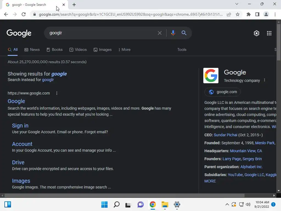The width and height of the screenshot is (281, 211).
Task: Open the Chrome extensions puzzle icon
Action: pyautogui.click(x=249, y=14)
